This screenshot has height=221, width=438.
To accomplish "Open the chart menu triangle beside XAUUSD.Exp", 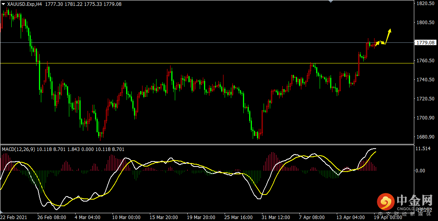I will pos(4,4).
